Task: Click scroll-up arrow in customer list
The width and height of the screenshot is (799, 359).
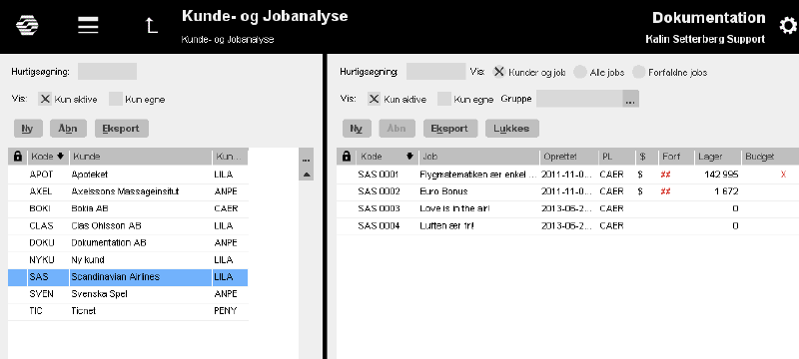Action: [306, 175]
